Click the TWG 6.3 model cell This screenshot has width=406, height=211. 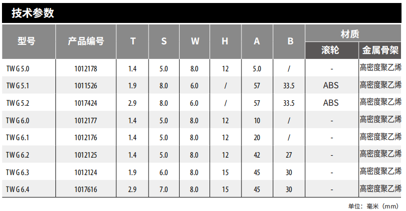[18, 172]
